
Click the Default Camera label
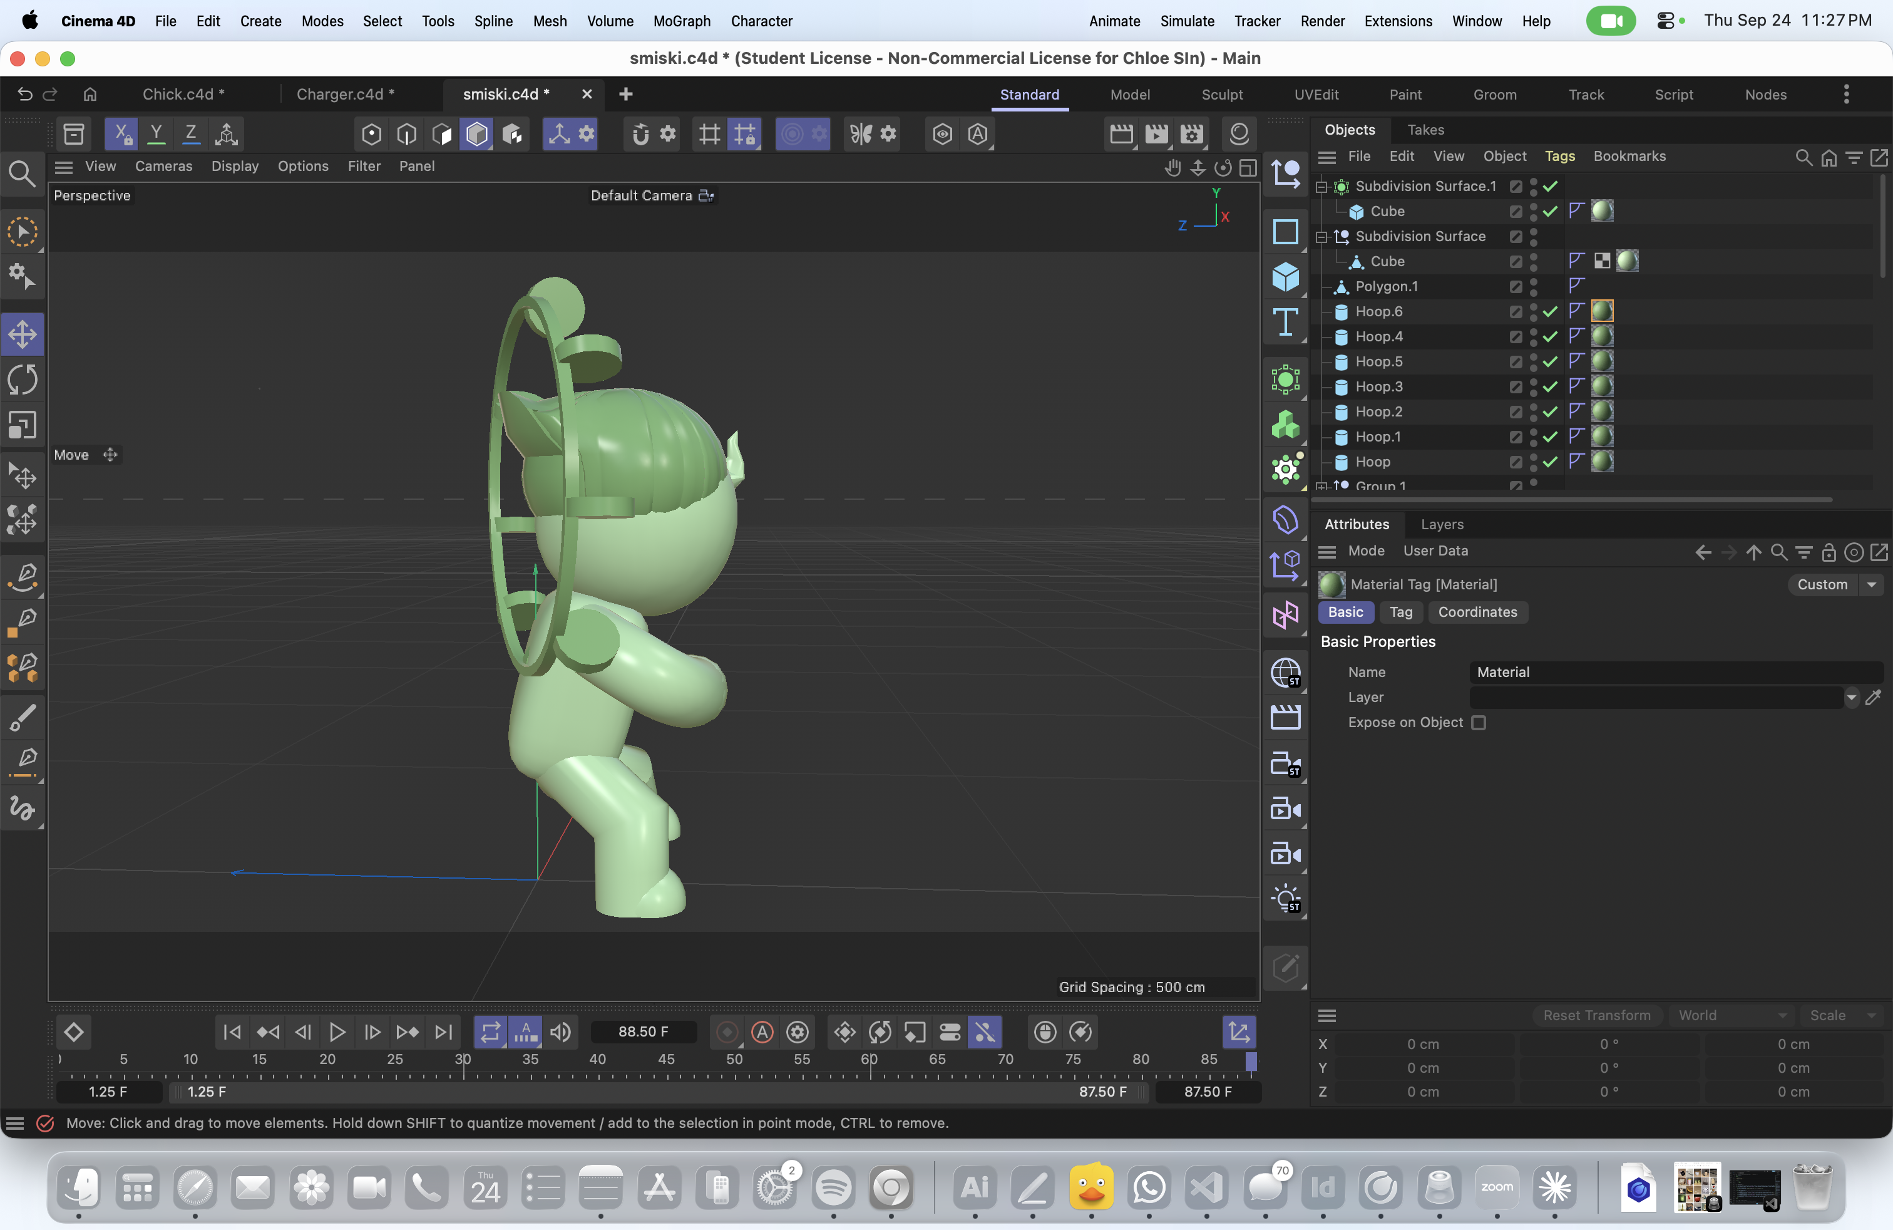pos(641,196)
